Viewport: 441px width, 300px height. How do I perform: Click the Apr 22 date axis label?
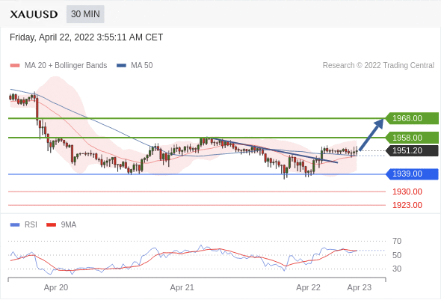(308, 287)
